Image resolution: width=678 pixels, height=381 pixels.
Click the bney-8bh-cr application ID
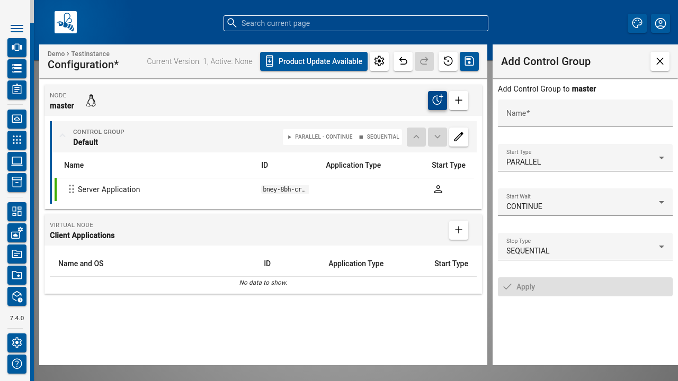point(285,189)
